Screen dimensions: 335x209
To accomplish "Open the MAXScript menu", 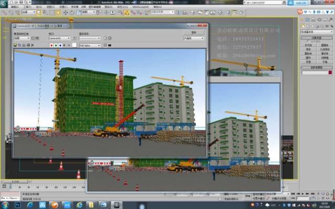I will [139, 7].
